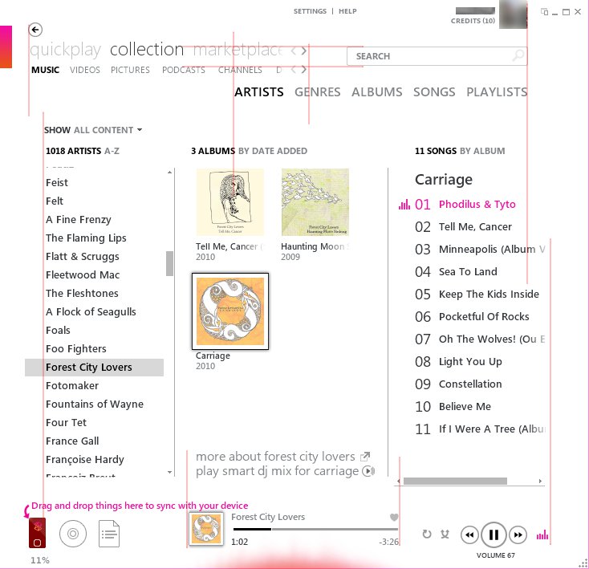Click the songs pane scroll right arrow

[x=540, y=481]
